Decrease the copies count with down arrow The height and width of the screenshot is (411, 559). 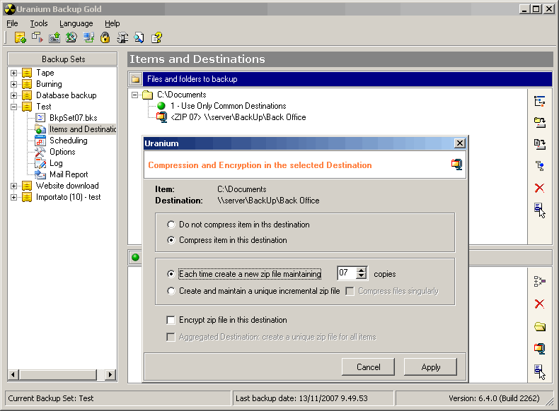point(362,276)
